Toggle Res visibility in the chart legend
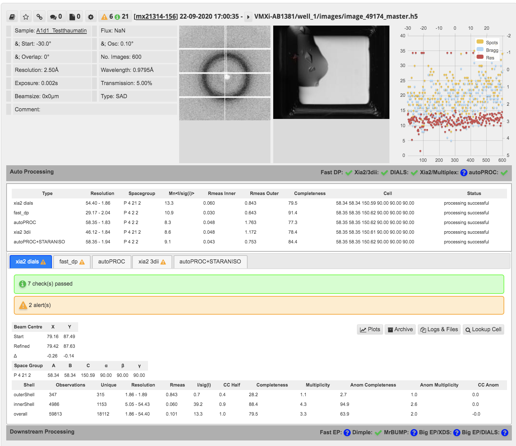The image size is (516, 446). point(491,57)
